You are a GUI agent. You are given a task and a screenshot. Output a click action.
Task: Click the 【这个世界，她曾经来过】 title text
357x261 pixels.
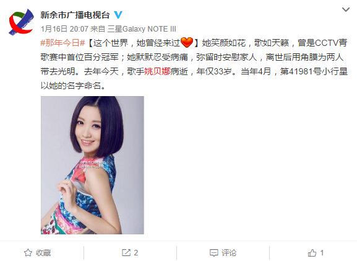coord(142,43)
